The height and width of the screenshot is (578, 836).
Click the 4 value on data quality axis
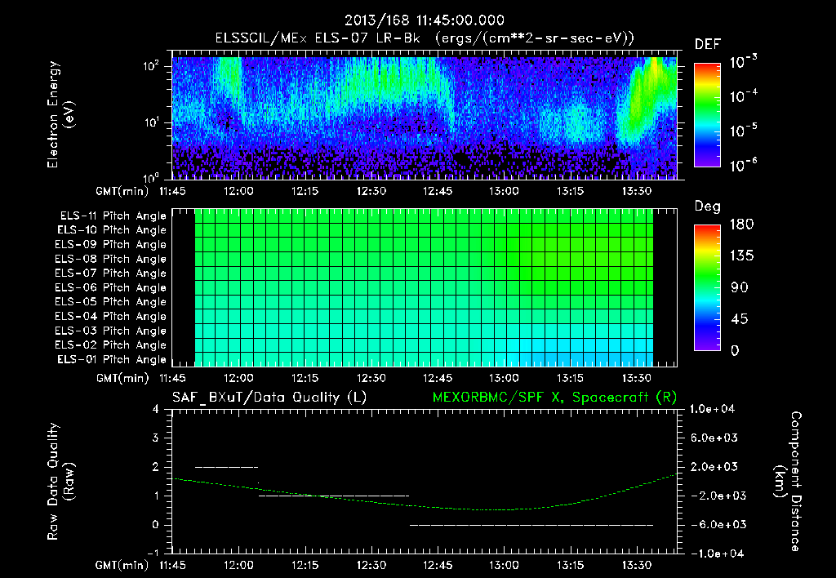click(156, 410)
